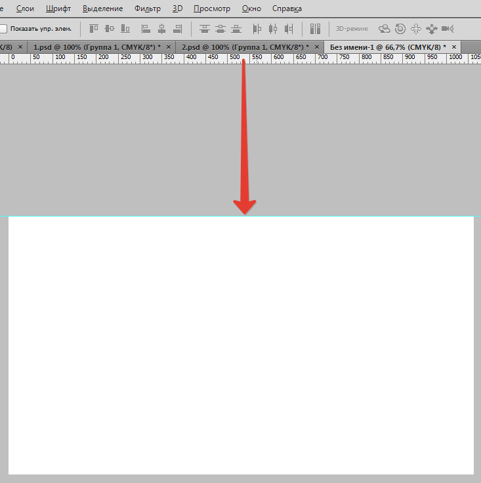Open the Окно menu
Screen dimensions: 481x483
click(x=251, y=9)
